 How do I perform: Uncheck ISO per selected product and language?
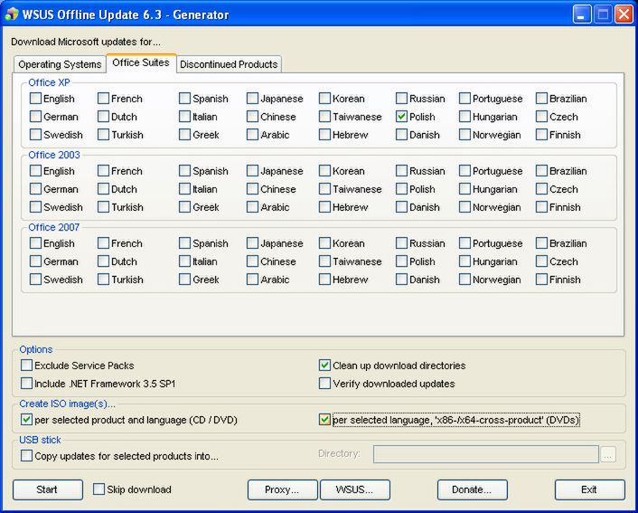pos(26,420)
